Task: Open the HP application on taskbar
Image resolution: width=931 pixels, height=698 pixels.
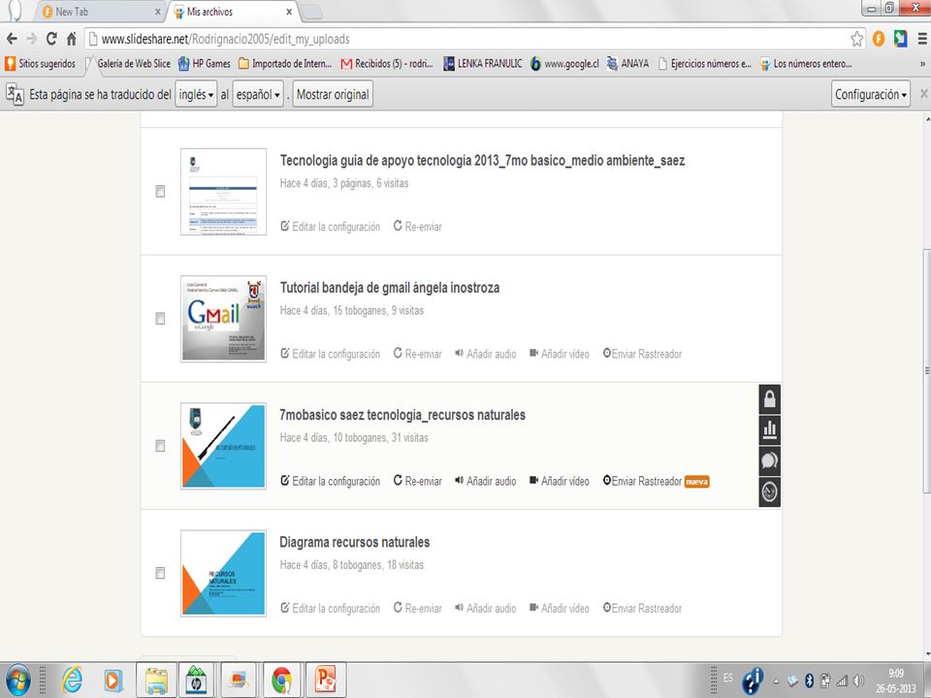Action: (x=196, y=681)
